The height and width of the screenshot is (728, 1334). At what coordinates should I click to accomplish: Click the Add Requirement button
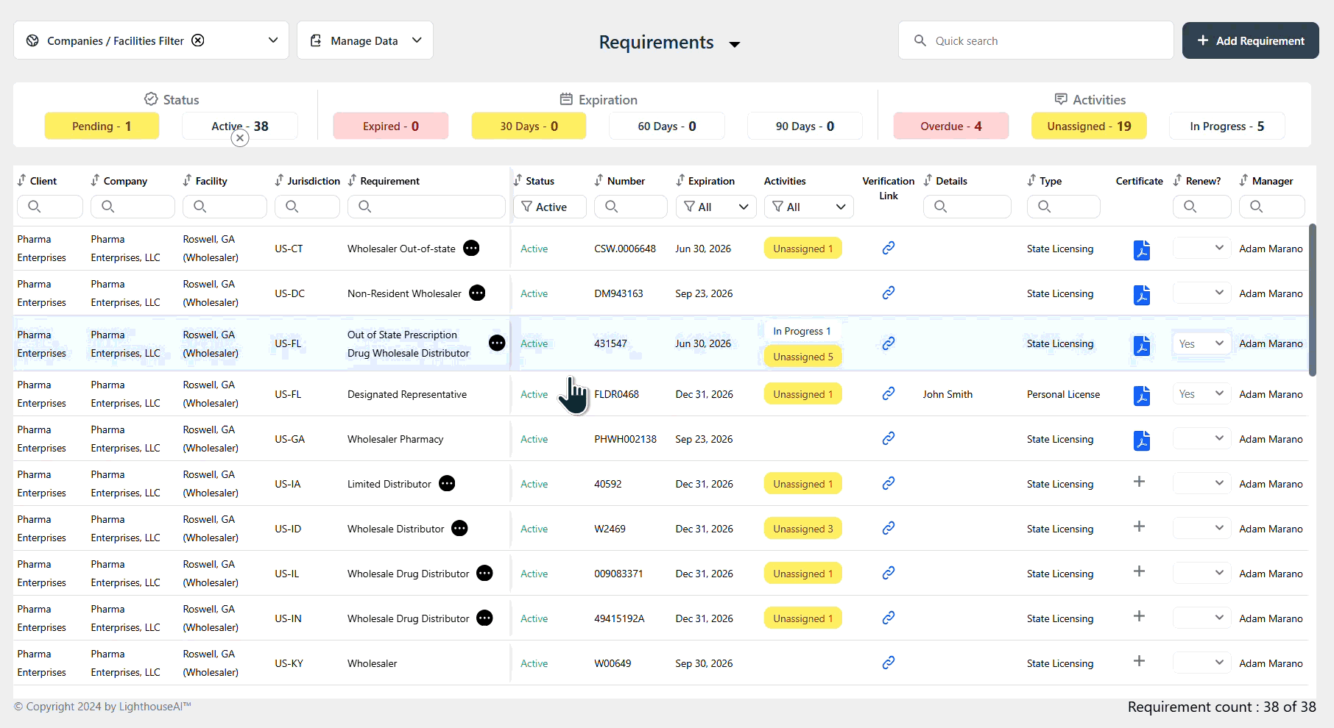click(x=1249, y=40)
